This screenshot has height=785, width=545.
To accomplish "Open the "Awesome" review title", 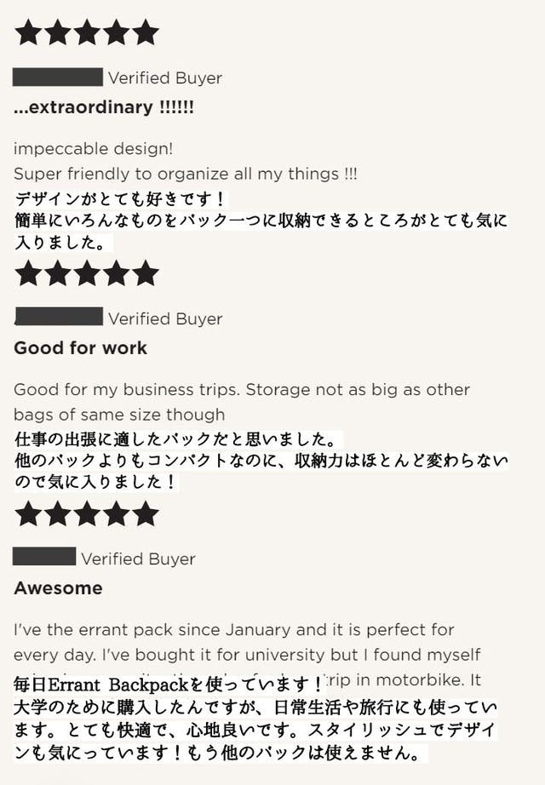I will coord(58,588).
